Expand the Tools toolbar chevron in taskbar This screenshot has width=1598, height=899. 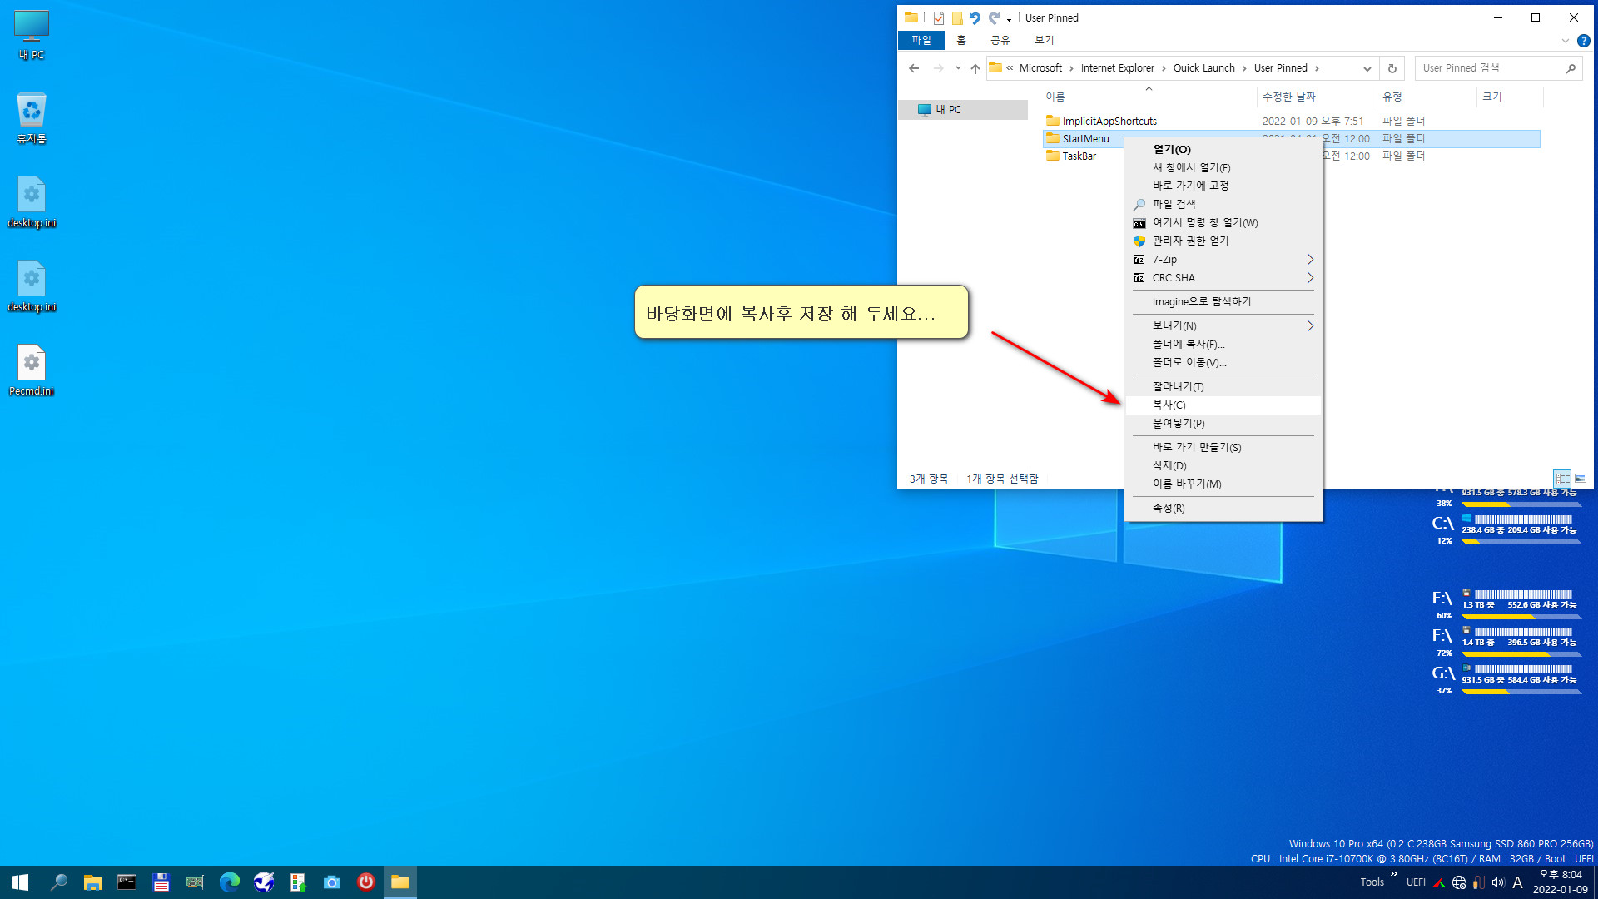click(1393, 873)
